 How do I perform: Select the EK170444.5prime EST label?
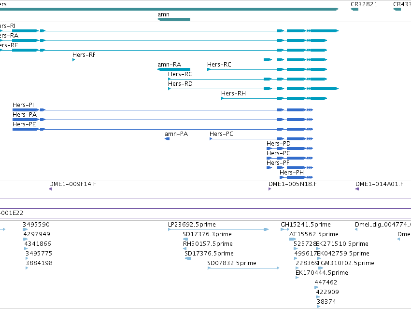322,273
